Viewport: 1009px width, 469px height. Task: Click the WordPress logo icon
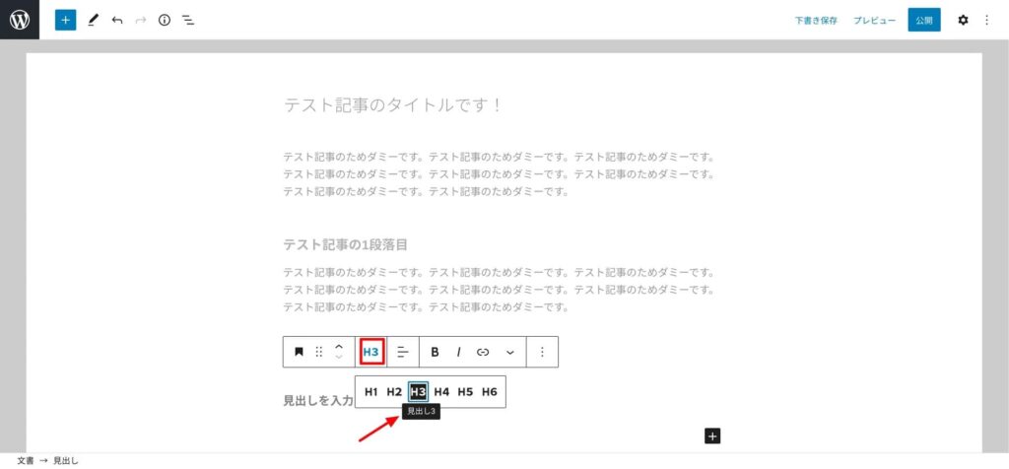click(20, 20)
